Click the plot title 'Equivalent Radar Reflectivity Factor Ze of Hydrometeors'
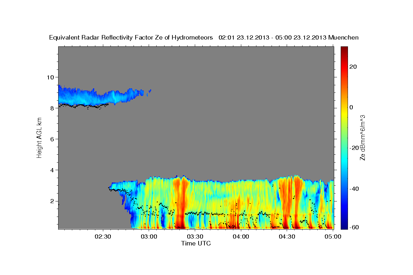The width and height of the screenshot is (413, 275). click(x=131, y=38)
